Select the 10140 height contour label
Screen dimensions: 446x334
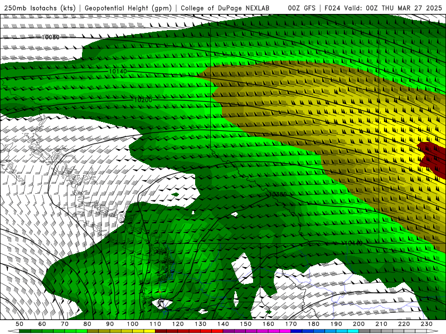click(118, 71)
